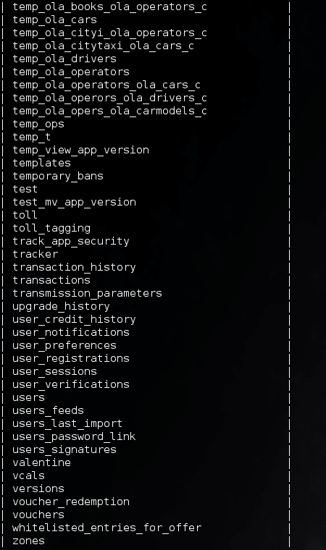Select the temp_ola_drivers row
This screenshot has width=326, height=550.
click(64, 59)
